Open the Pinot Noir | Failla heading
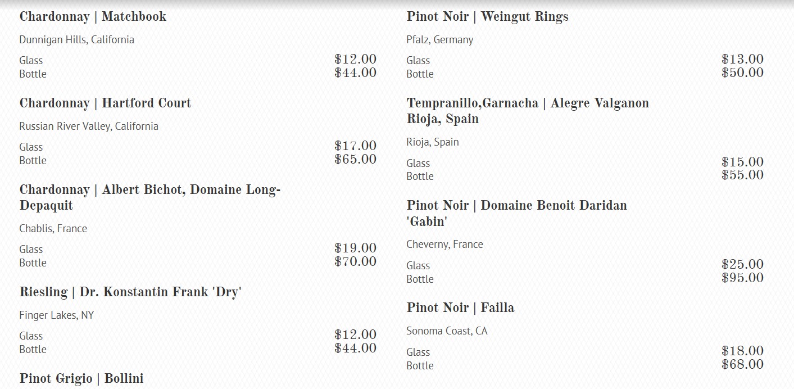The image size is (794, 389). coord(460,308)
